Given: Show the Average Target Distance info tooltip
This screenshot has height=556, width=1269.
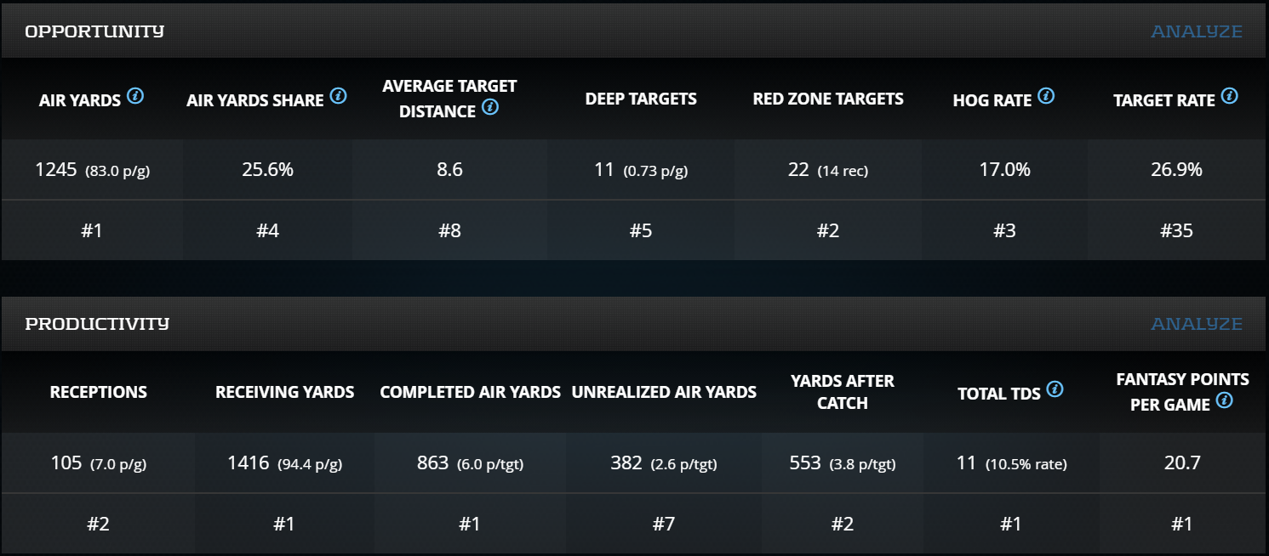Looking at the screenshot, I should [x=489, y=108].
